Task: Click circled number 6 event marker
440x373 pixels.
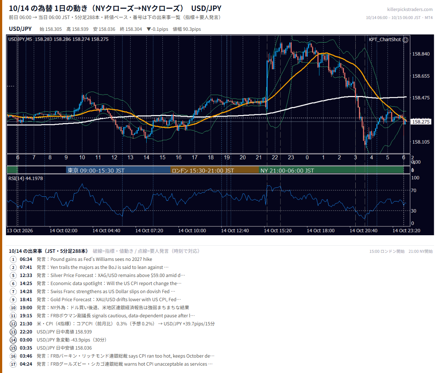Action: (14, 284)
